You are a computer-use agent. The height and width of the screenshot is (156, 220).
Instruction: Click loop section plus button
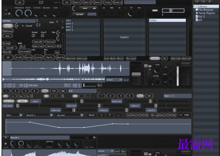[110, 96]
